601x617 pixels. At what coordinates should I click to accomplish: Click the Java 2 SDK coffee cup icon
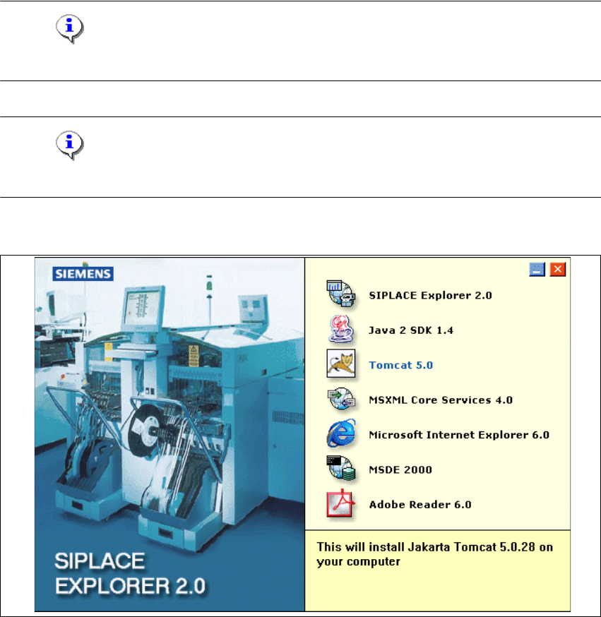341,329
